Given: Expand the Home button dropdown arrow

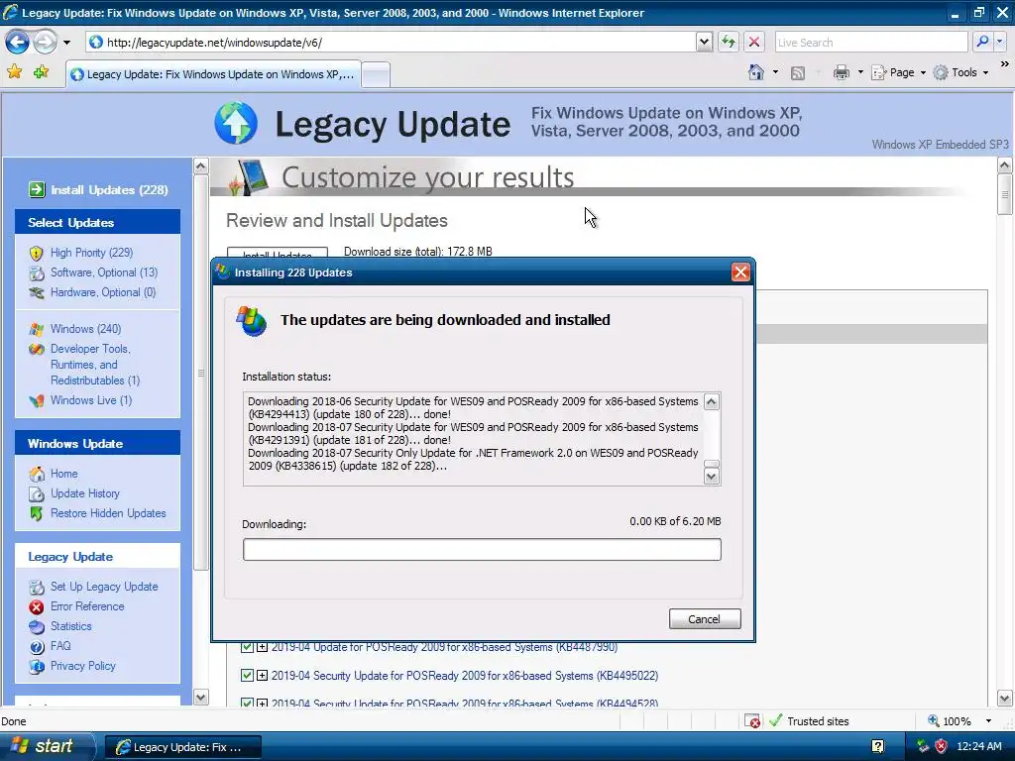Looking at the screenshot, I should coord(775,72).
